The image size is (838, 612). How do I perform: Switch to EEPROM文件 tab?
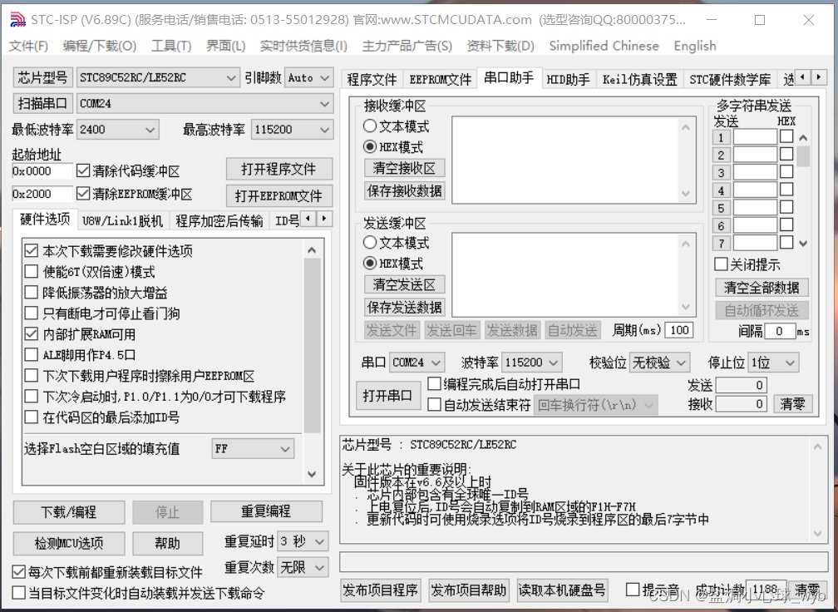point(441,80)
